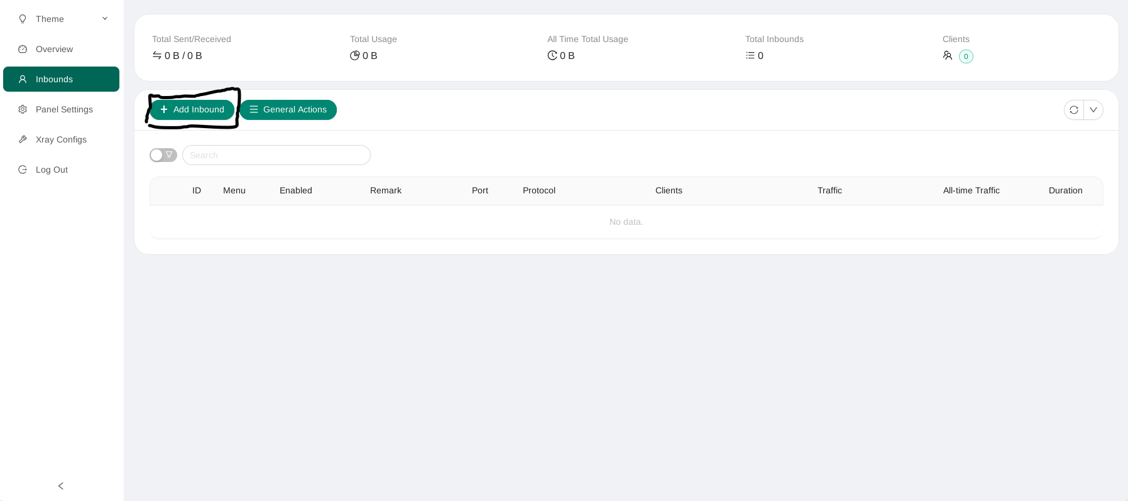Open the General Actions menu
This screenshot has height=501, width=1128.
coord(288,110)
